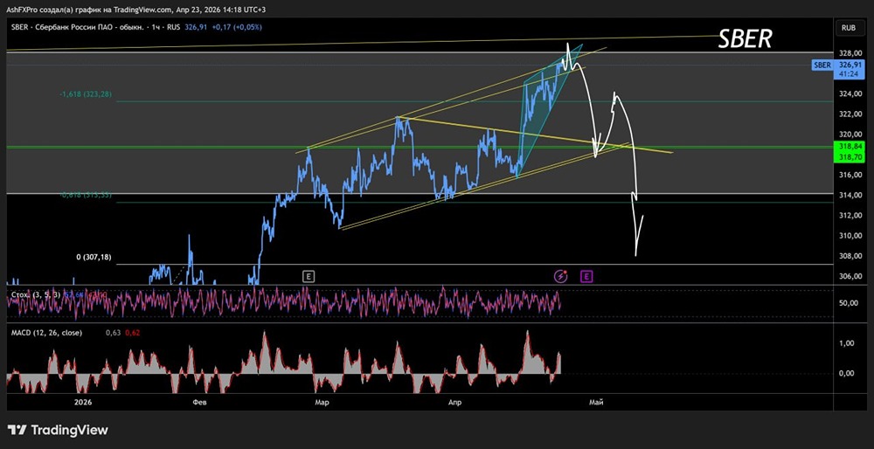874x449 pixels.
Task: Click the 328,00 price scale label
Action: point(849,53)
